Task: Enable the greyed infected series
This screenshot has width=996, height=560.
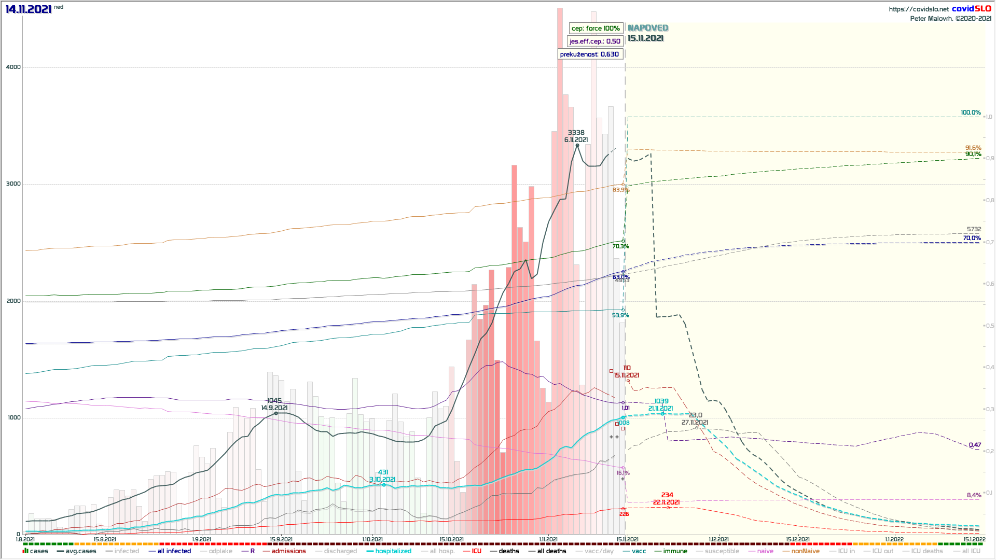Action: point(126,551)
